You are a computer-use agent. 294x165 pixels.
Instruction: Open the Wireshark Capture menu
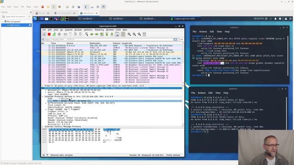(68, 30)
